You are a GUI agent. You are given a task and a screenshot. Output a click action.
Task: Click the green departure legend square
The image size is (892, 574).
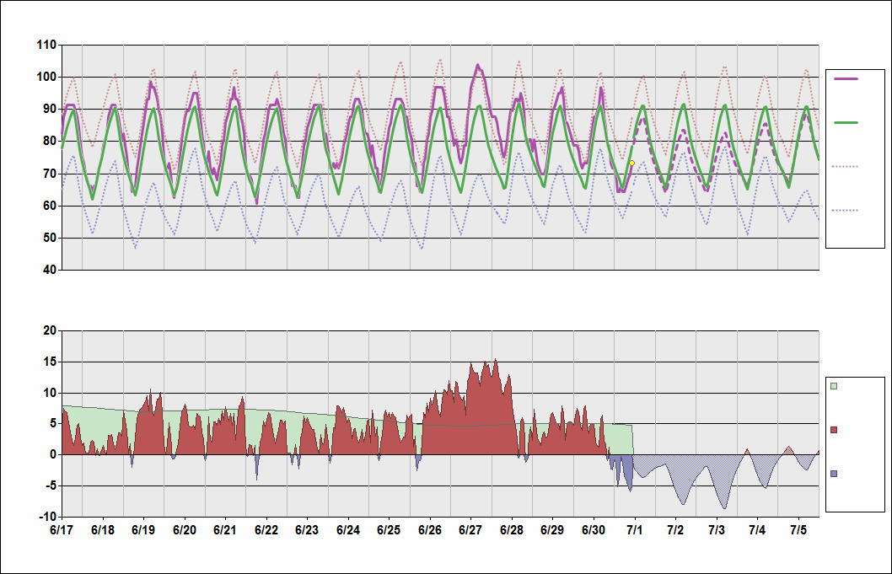[836, 384]
